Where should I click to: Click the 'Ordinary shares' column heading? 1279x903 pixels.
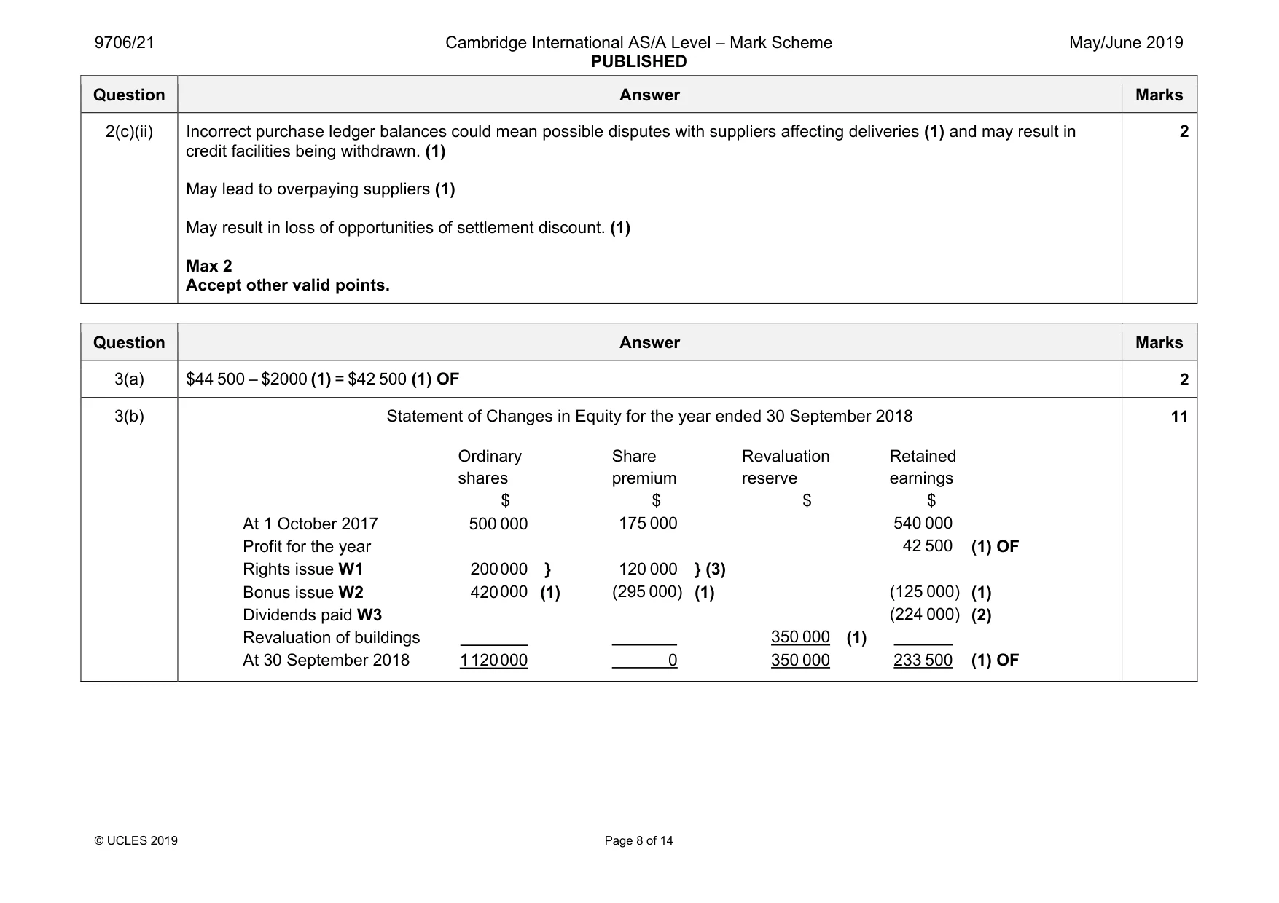[x=490, y=467]
